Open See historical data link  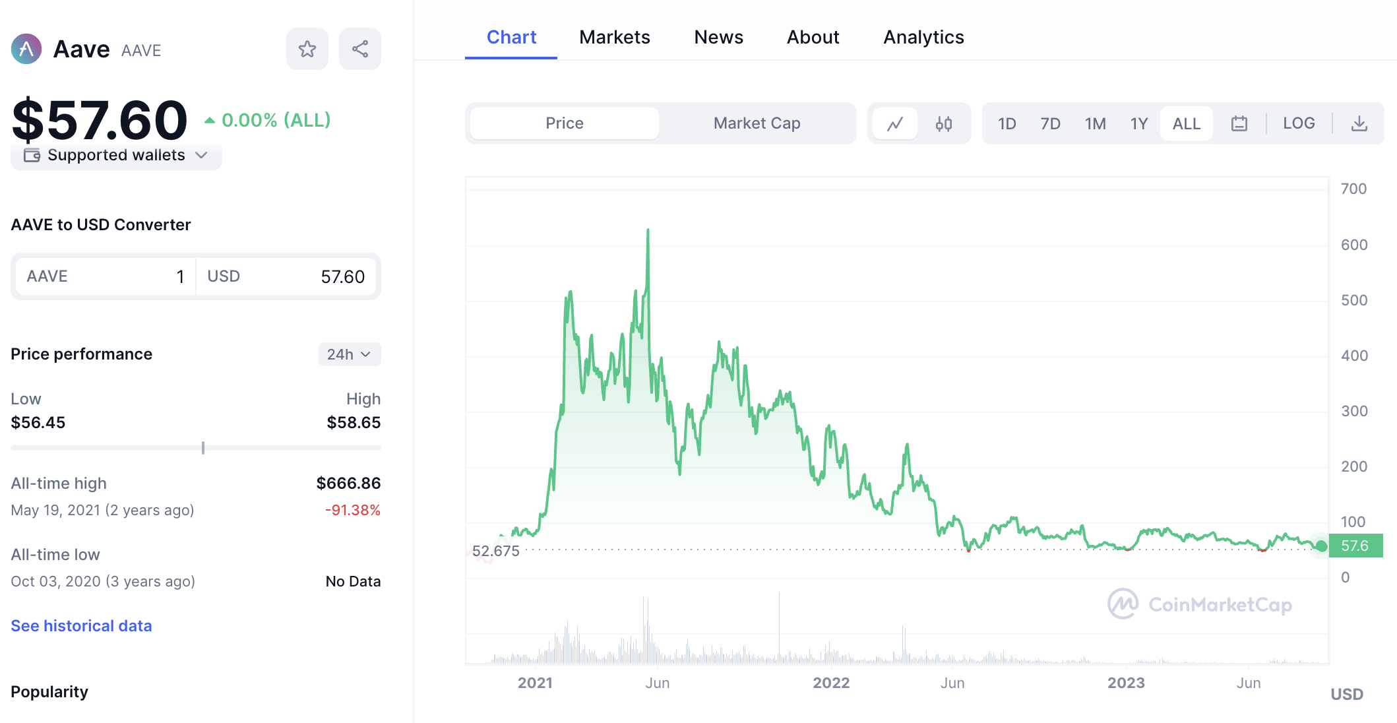81,625
